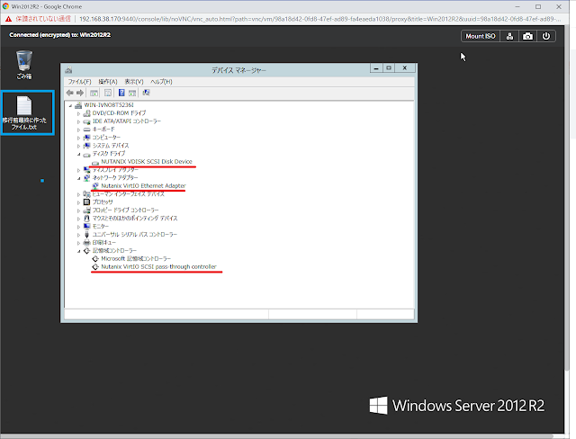Image resolution: width=576 pixels, height=439 pixels.
Task: Click the USB controller category icon
Action: click(x=86, y=234)
